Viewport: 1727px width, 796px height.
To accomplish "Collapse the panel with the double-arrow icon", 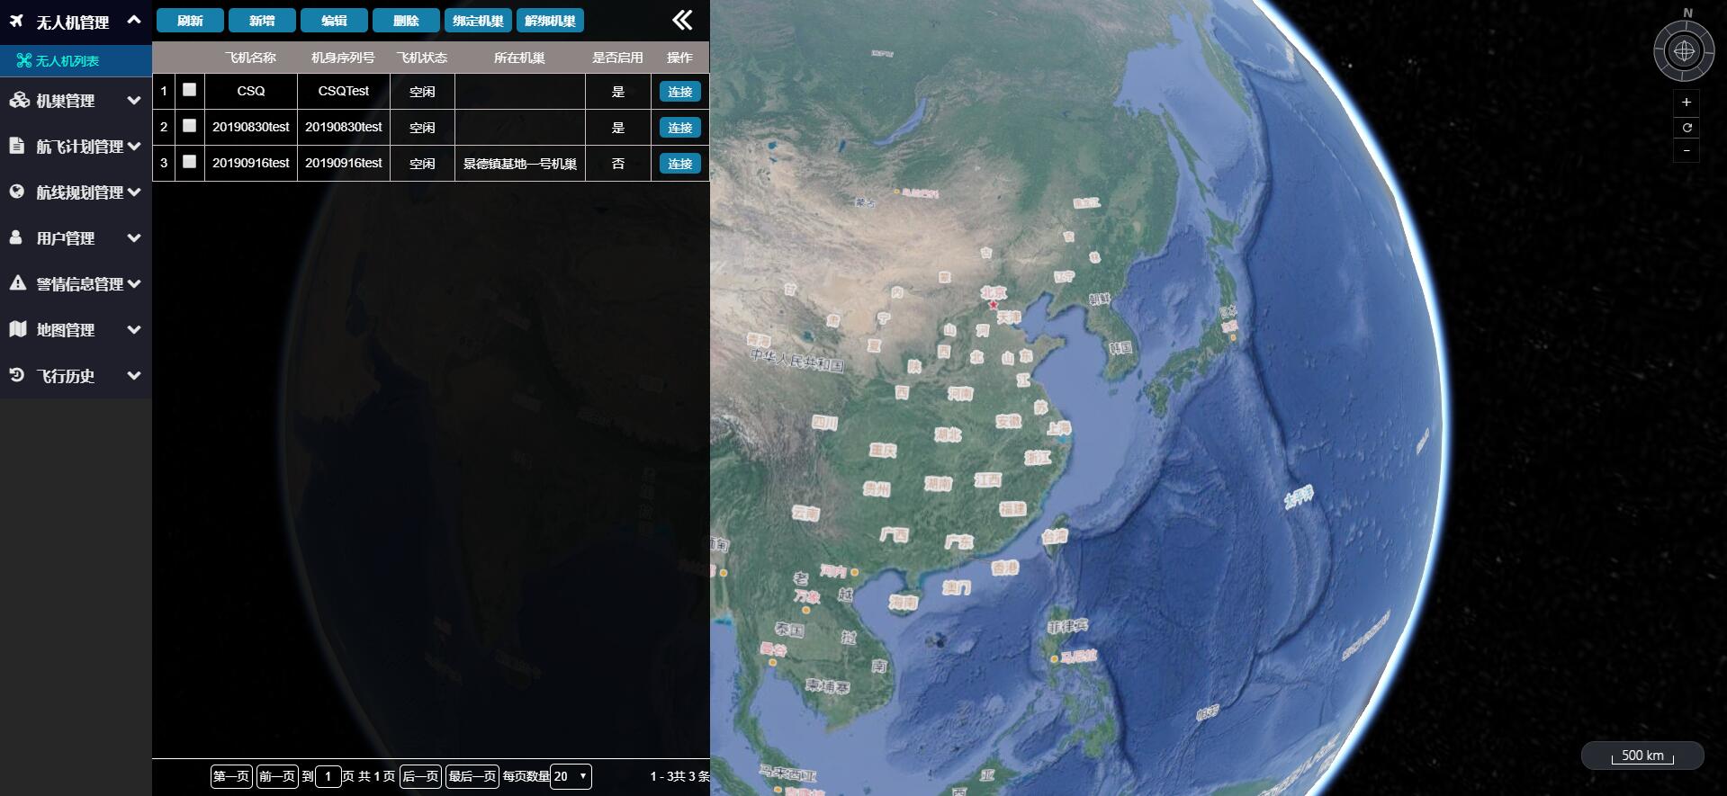I will pyautogui.click(x=683, y=20).
